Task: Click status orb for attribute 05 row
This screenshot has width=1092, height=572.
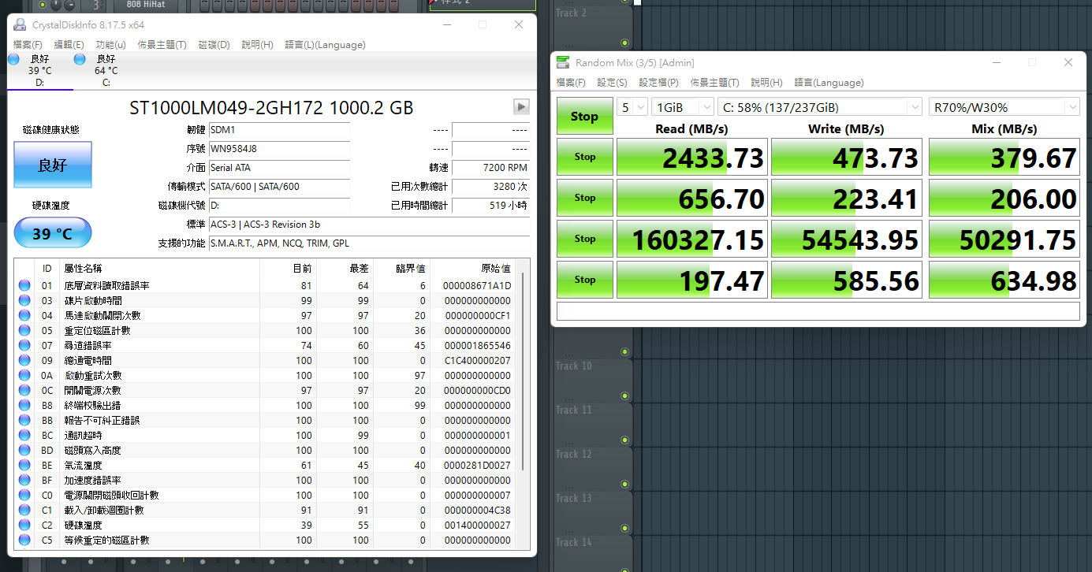Action: pos(24,331)
